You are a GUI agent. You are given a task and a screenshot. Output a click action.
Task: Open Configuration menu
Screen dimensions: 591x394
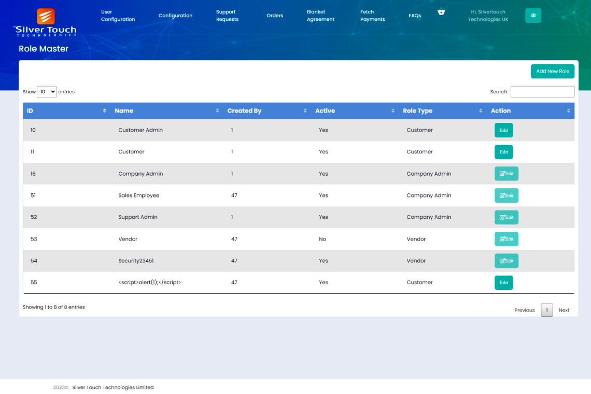[175, 16]
